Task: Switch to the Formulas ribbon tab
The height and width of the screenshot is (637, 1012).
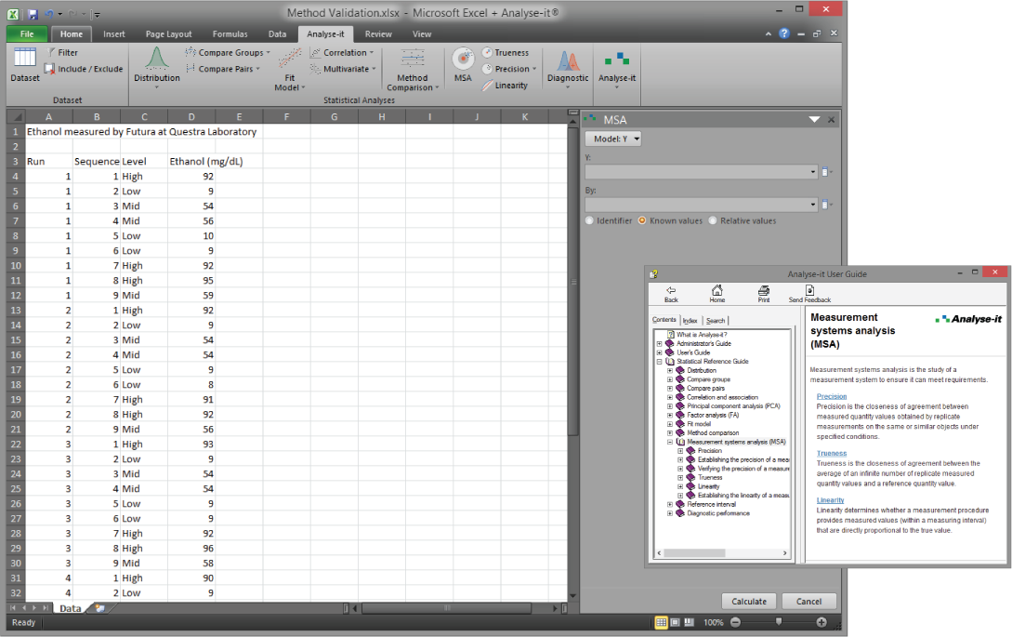Action: (x=230, y=33)
